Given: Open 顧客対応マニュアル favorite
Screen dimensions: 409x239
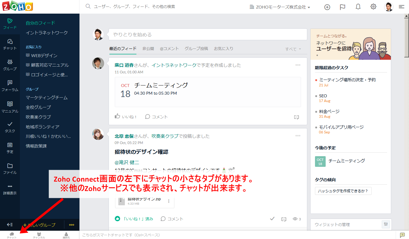Looking at the screenshot, I should [x=47, y=65].
